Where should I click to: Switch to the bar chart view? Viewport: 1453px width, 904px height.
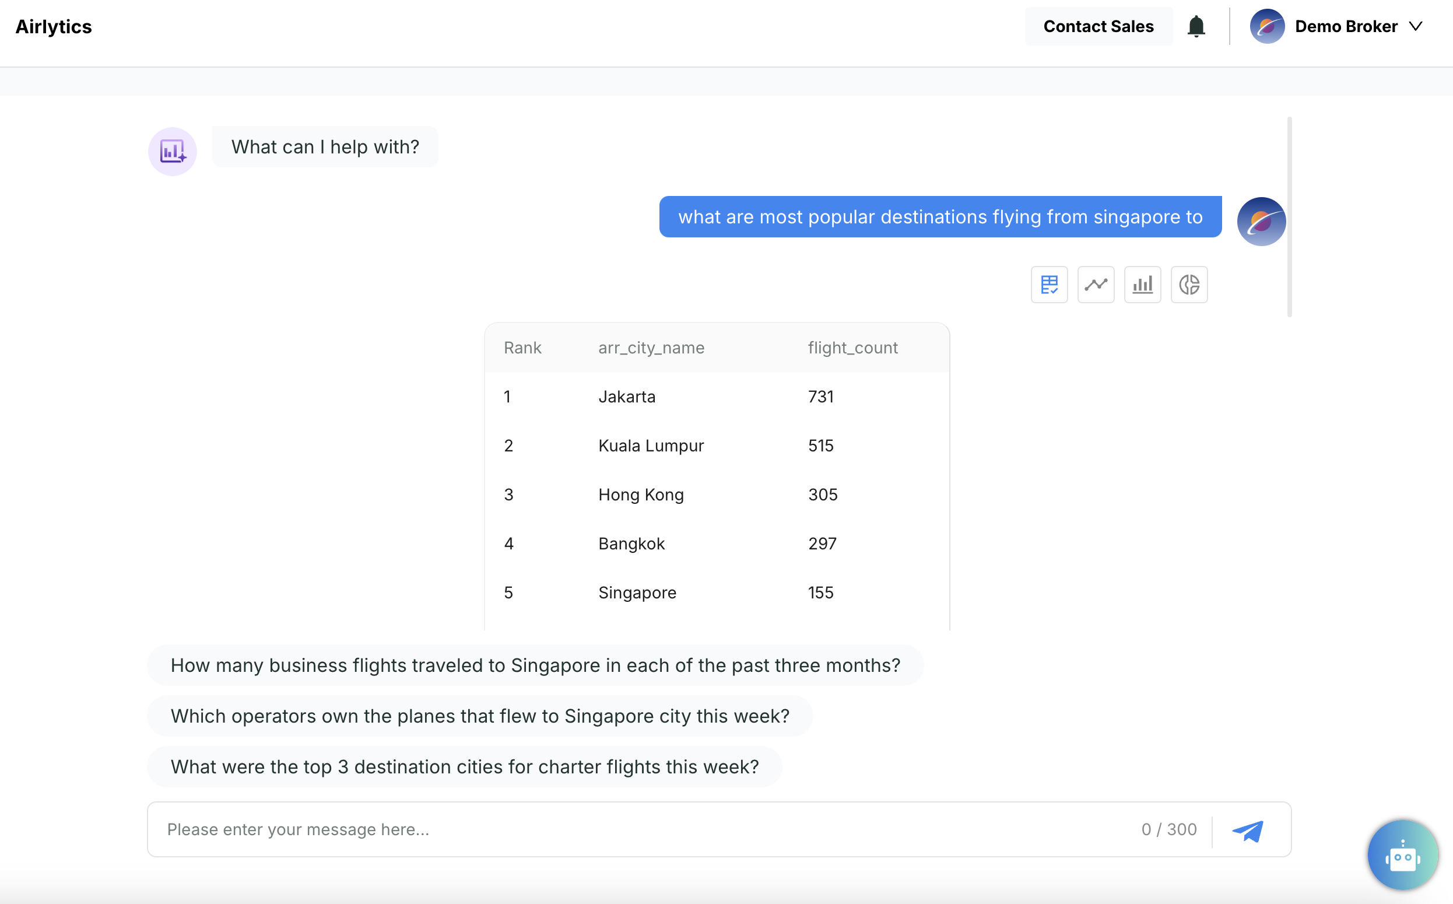pos(1142,285)
